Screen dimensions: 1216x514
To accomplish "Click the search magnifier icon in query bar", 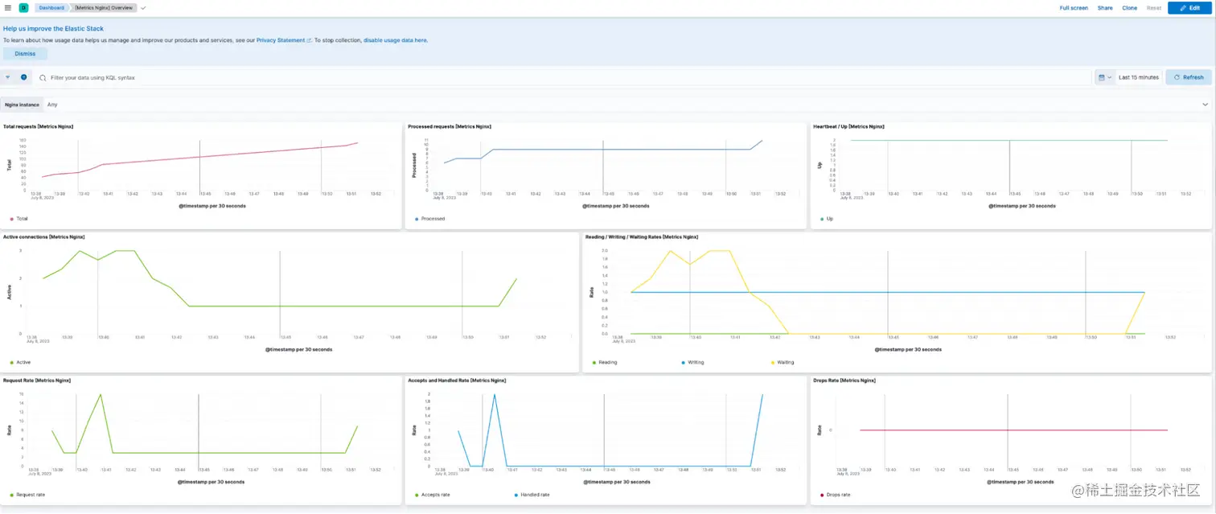I will click(43, 78).
